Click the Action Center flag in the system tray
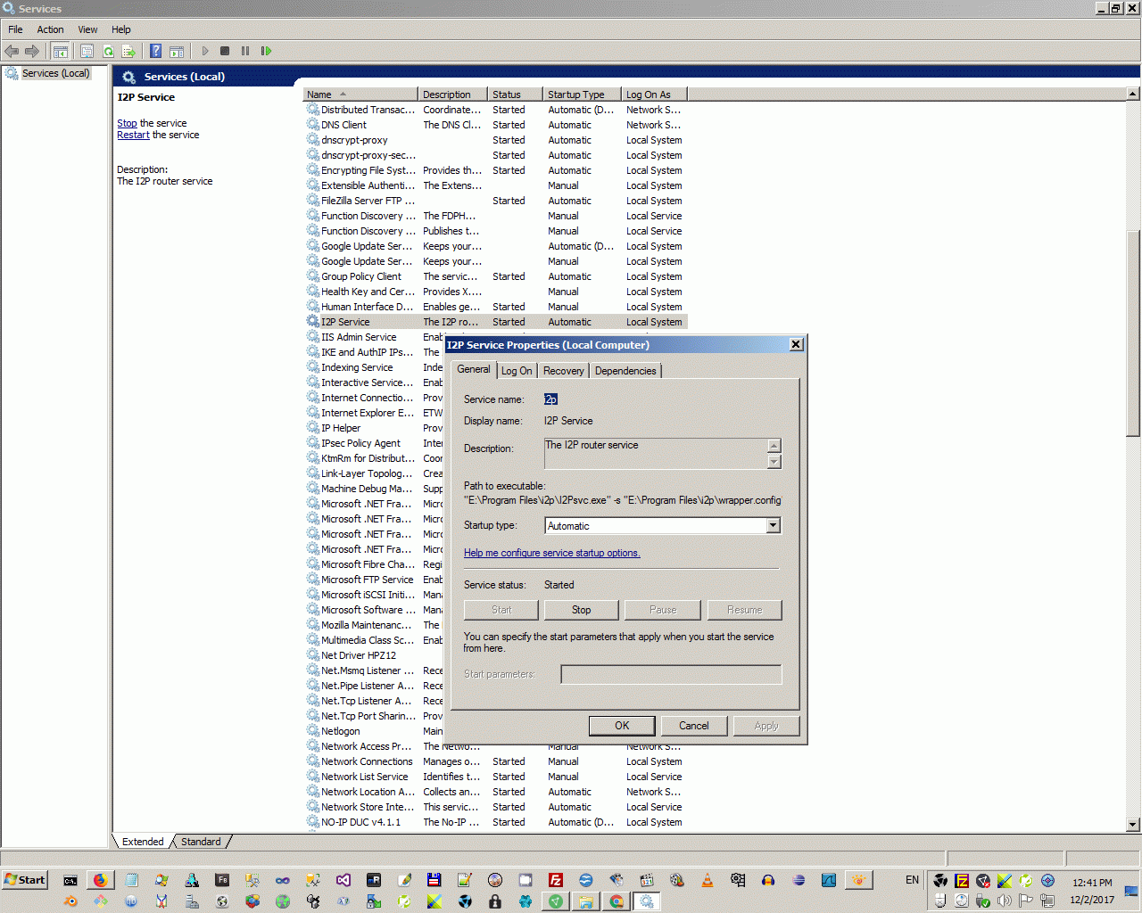The image size is (1142, 913). pos(1026,901)
